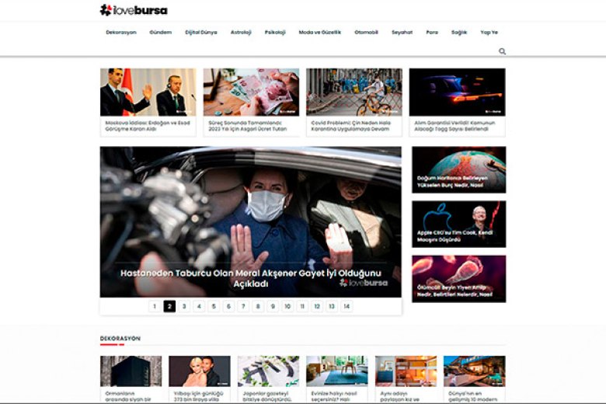The height and width of the screenshot is (404, 606).
Task: Select the Astroloji menu item
Action: click(241, 33)
